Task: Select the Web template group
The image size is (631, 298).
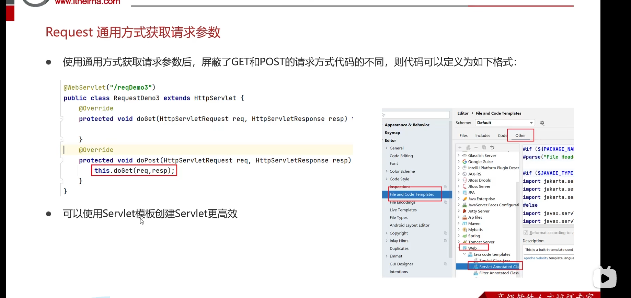Action: tap(472, 248)
